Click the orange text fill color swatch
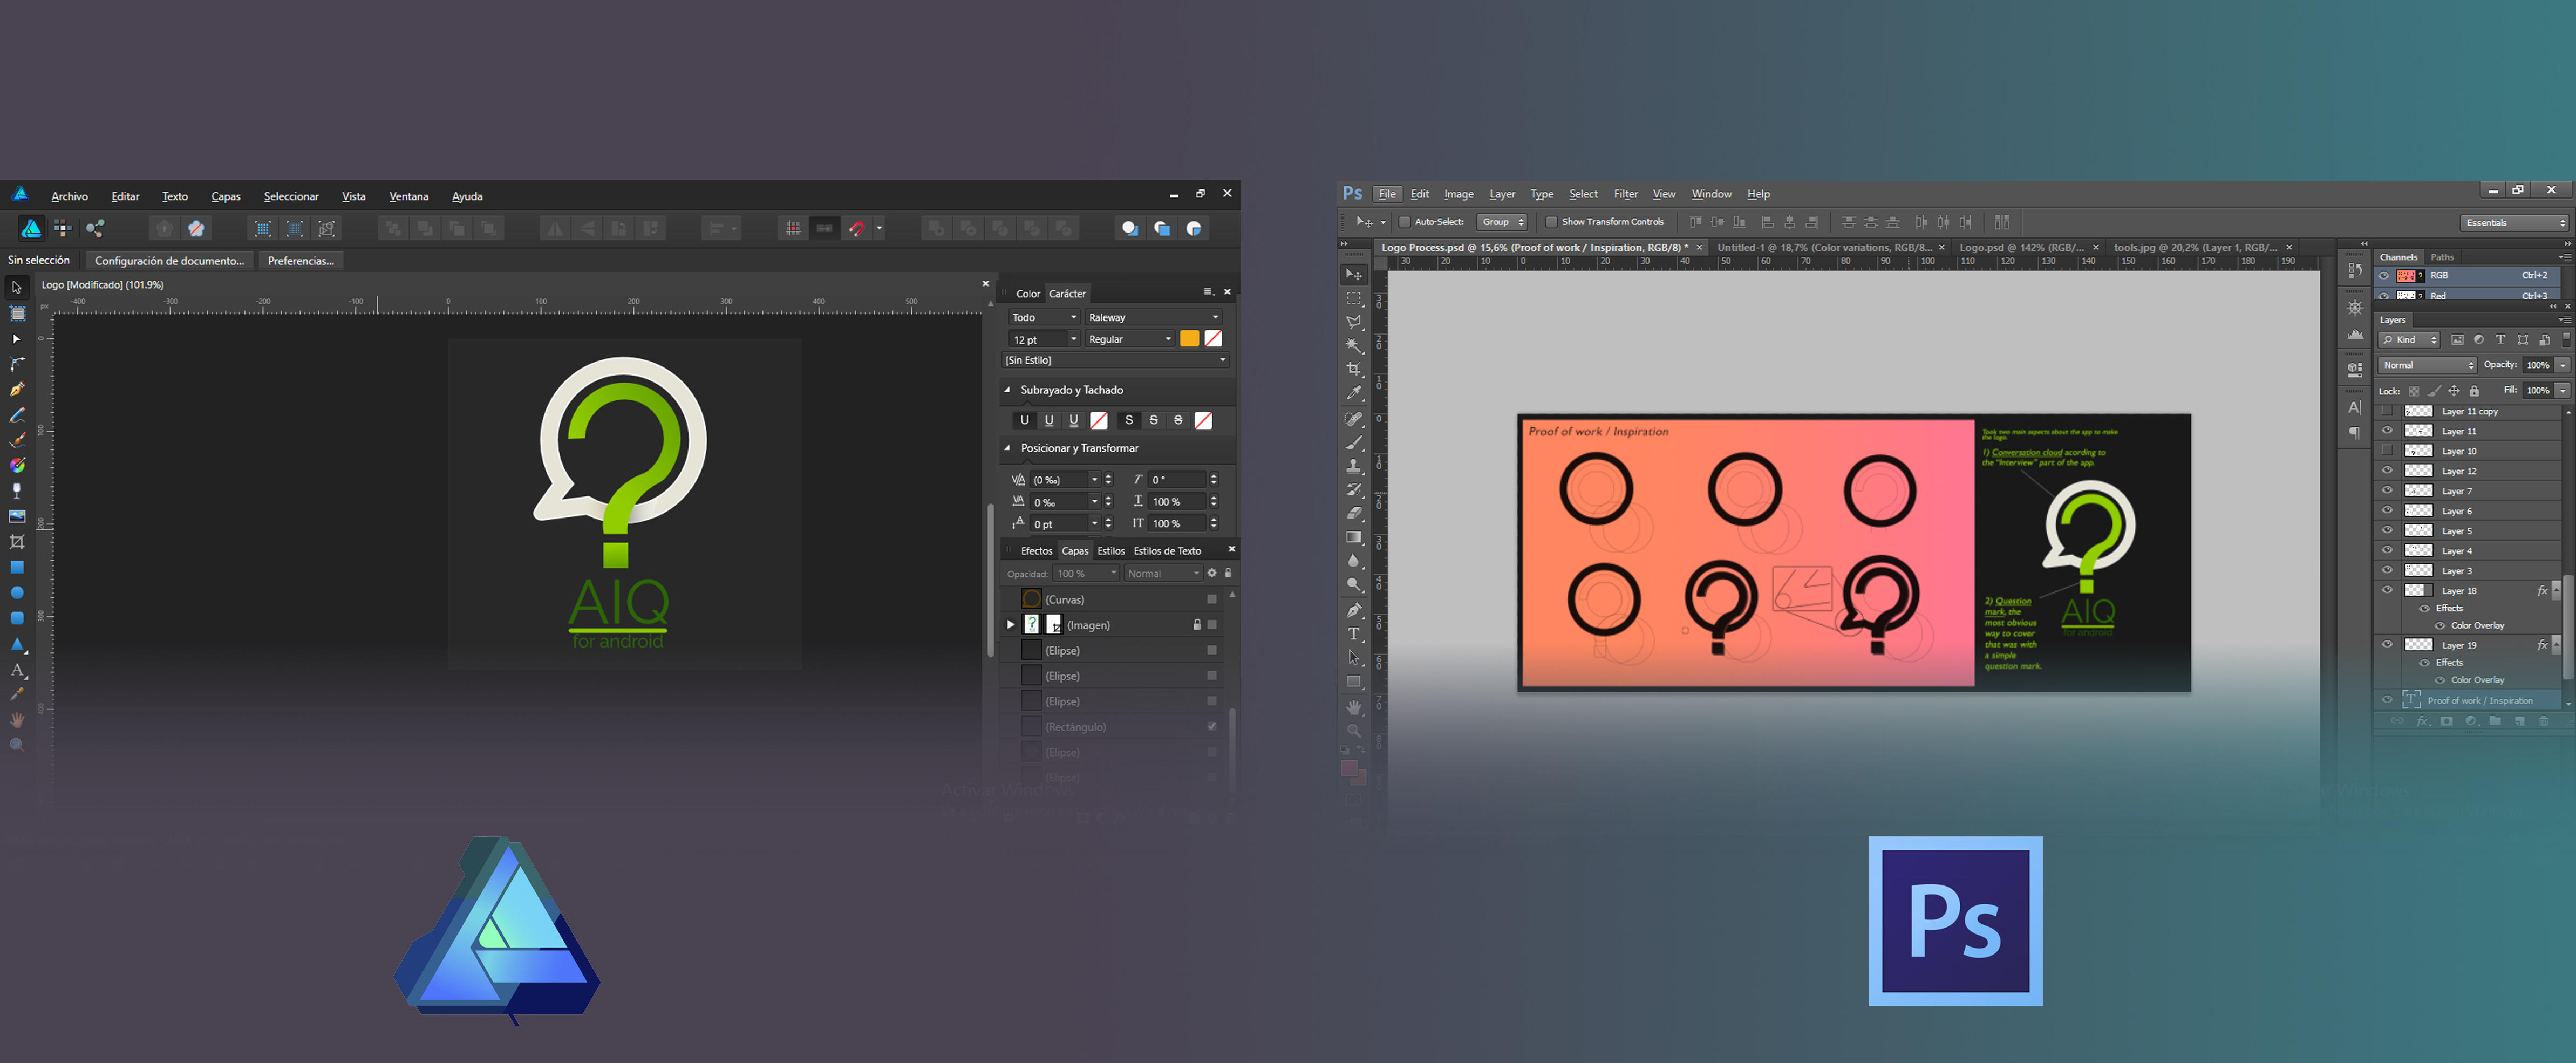 click(1189, 339)
